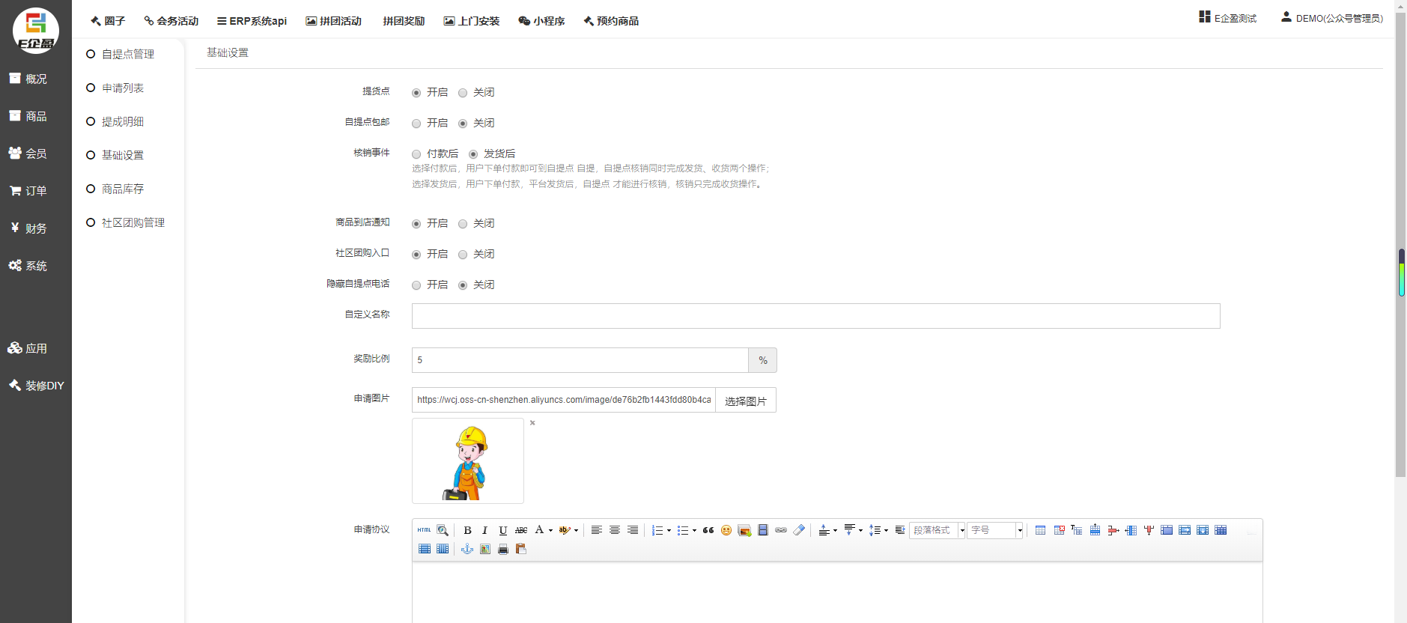
Task: Expand the font color dropdown arrow
Action: point(551,530)
